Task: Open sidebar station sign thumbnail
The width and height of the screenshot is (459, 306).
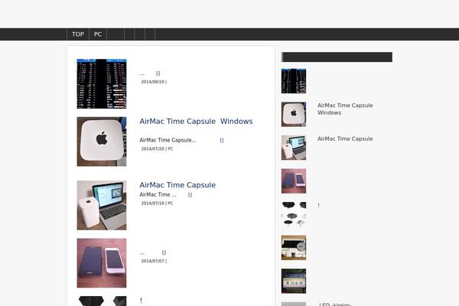Action: coord(294,281)
